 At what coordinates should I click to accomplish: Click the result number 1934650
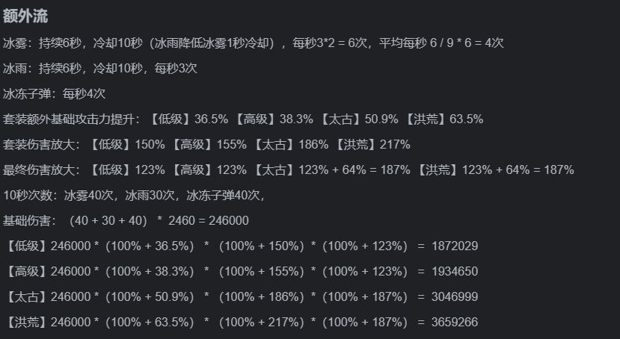[455, 271]
